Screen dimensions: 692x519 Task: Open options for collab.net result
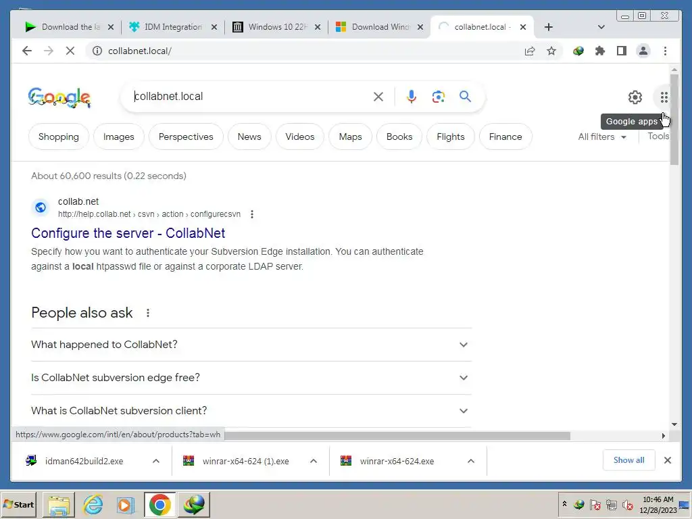(x=252, y=214)
